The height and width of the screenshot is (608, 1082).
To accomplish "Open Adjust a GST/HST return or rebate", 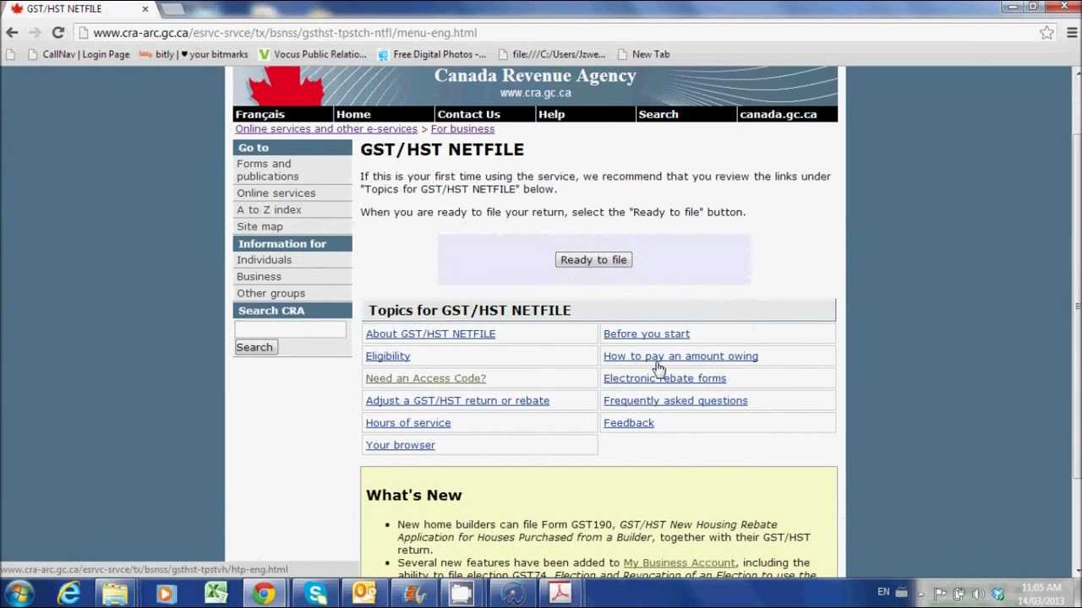I will [457, 400].
